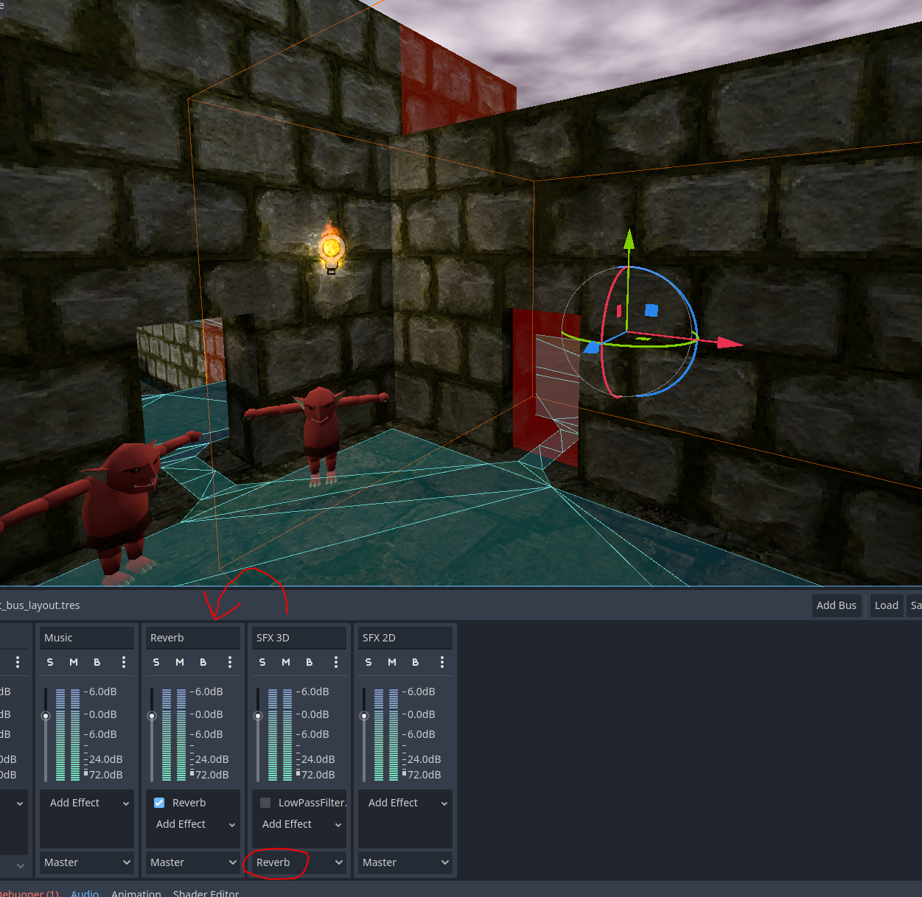This screenshot has width=922, height=897.
Task: Open Reverb bus options menu
Action: point(230,662)
